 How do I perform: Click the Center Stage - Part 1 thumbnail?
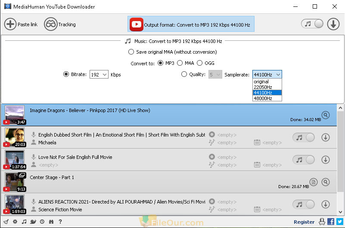[15, 182]
